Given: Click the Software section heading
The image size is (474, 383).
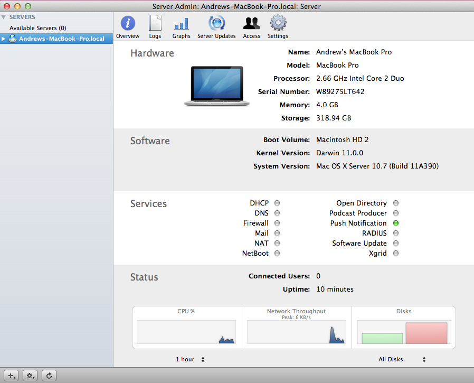Looking at the screenshot, I should coord(150,141).
